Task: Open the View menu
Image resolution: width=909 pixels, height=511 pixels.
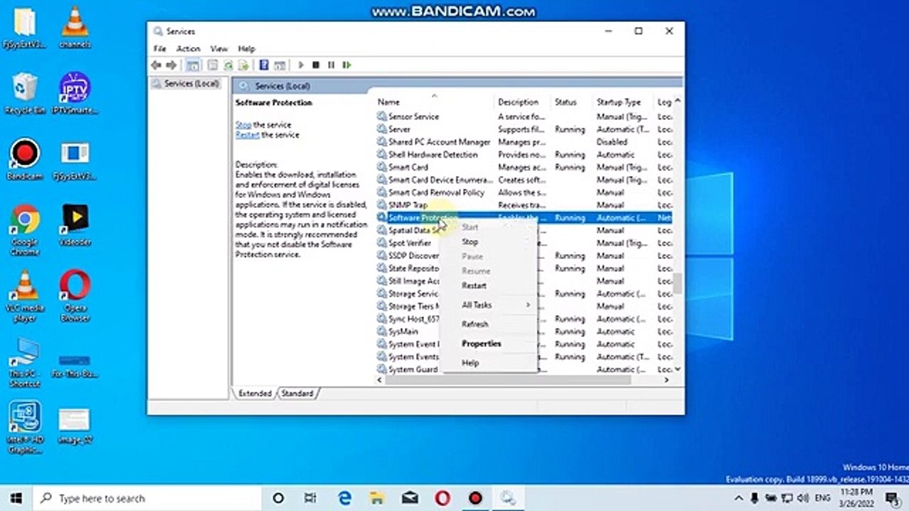Action: [219, 49]
